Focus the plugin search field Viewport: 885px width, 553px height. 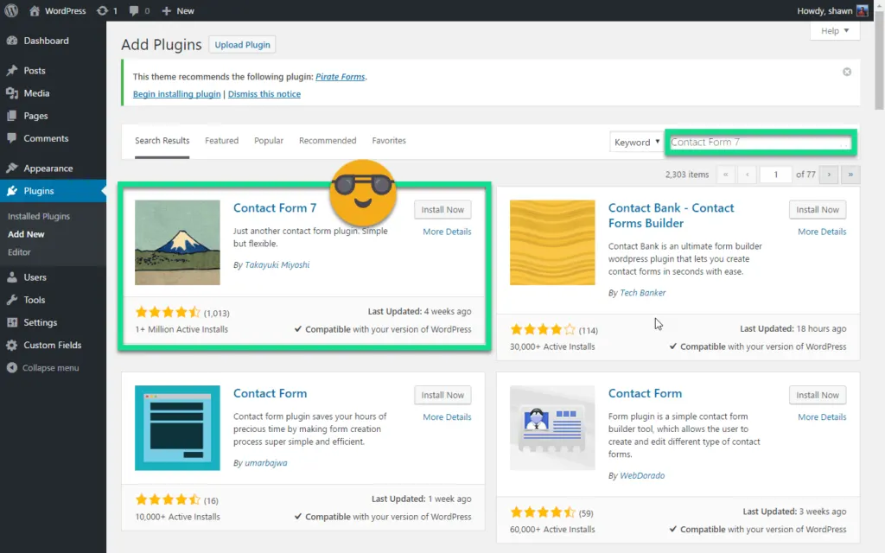point(761,143)
